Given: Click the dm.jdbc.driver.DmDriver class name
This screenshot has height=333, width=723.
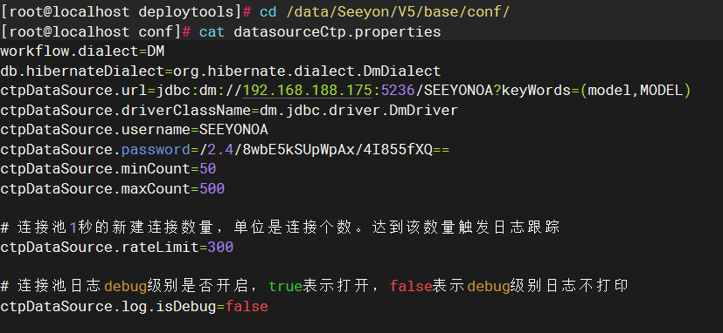Looking at the screenshot, I should coord(358,111).
